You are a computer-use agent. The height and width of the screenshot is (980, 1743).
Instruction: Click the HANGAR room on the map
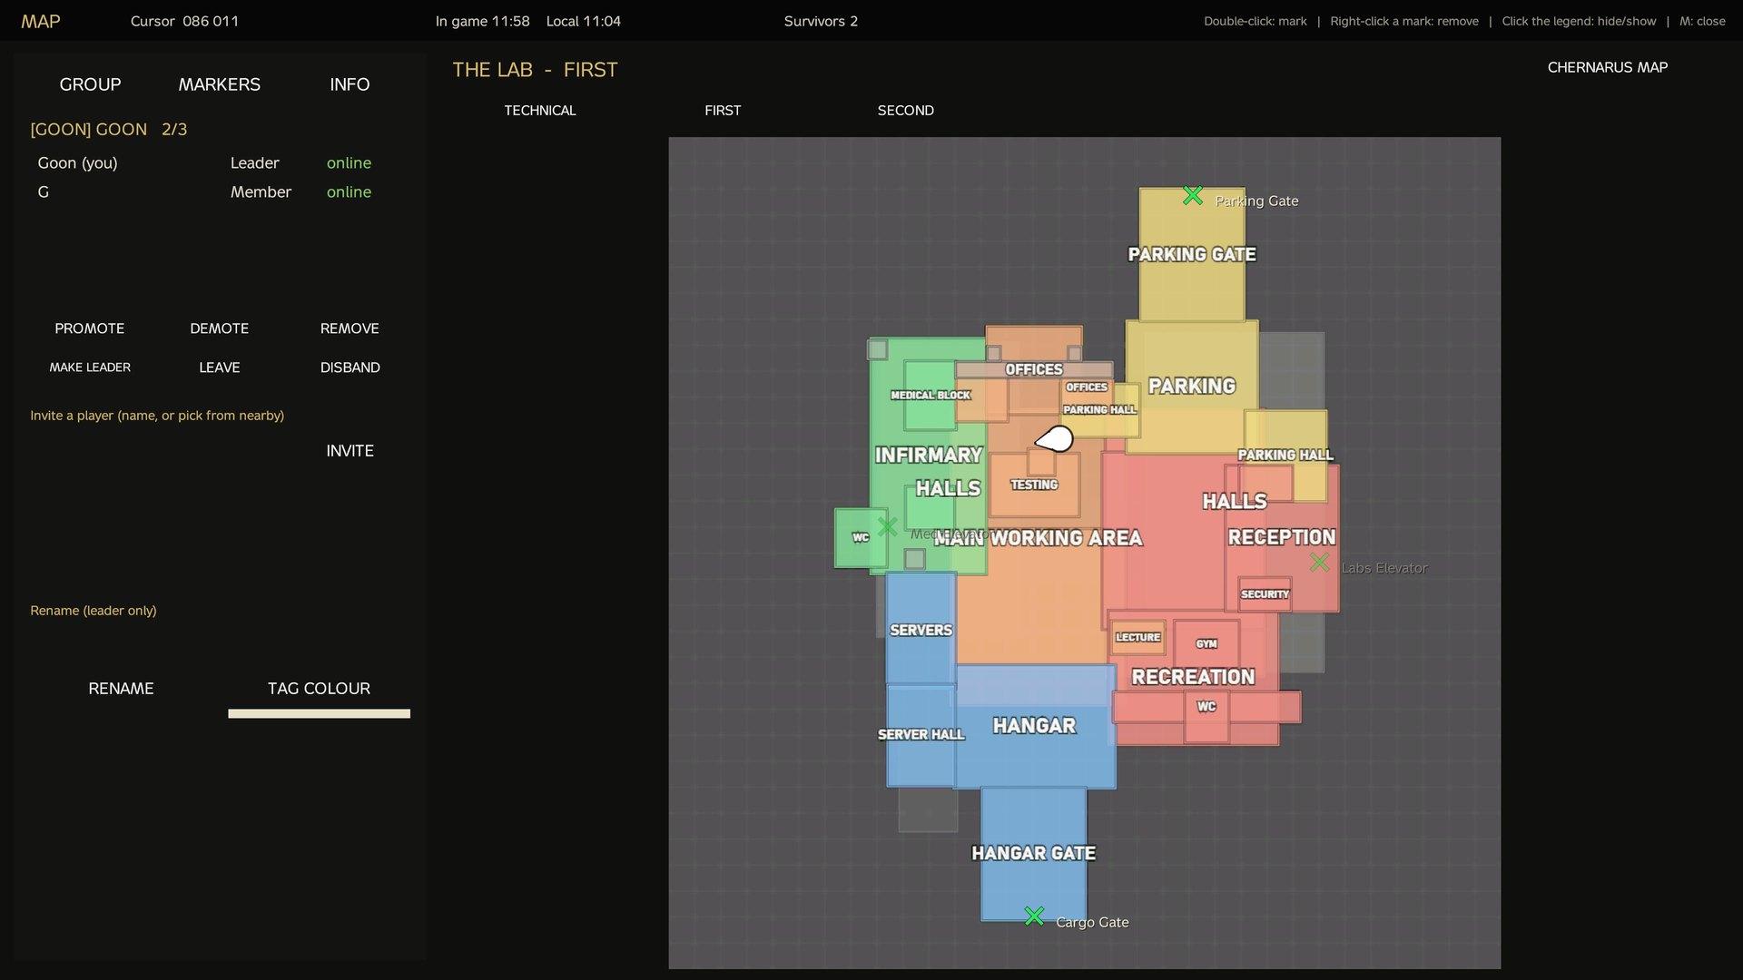point(1034,726)
